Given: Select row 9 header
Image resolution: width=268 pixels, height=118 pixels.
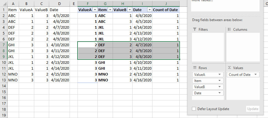Looking at the screenshot, I should (x=4, y=57).
